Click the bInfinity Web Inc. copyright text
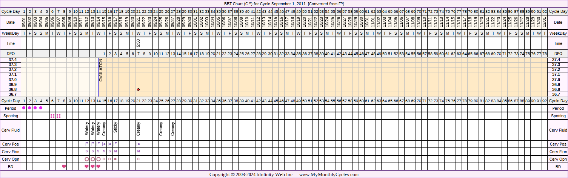Screen dimensions: 568x178 point(269,175)
